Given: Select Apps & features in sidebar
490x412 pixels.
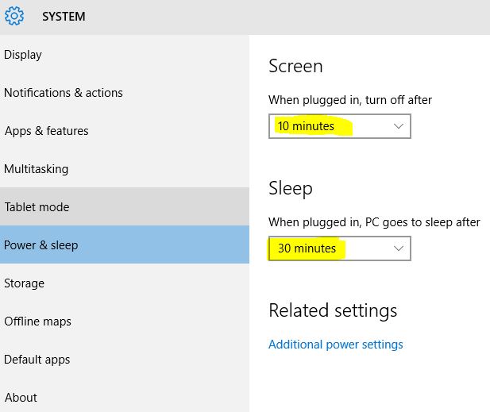Looking at the screenshot, I should pos(46,131).
